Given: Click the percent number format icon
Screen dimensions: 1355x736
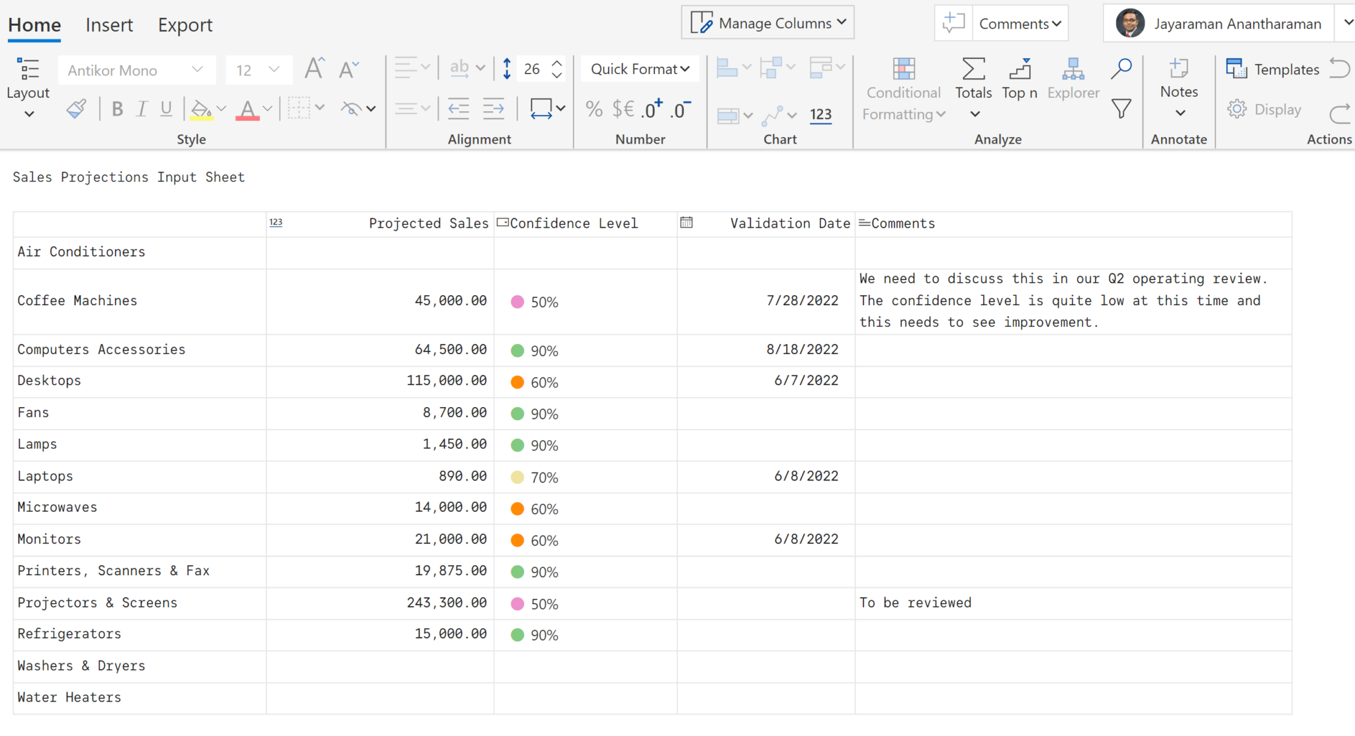Looking at the screenshot, I should click(593, 109).
